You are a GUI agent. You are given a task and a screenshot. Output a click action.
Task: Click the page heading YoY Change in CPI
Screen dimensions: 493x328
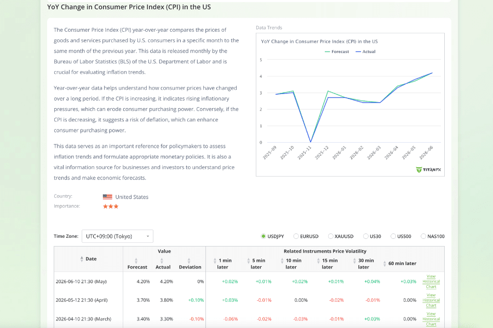[x=129, y=7]
